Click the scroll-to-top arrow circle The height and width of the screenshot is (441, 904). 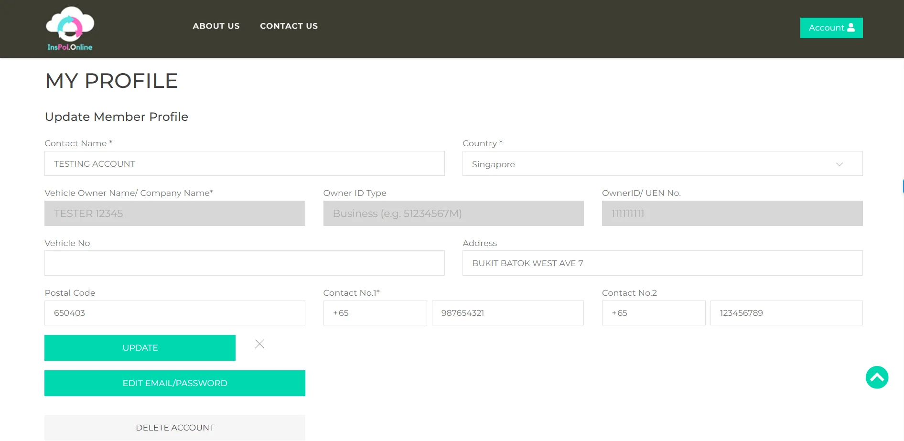[x=877, y=377]
